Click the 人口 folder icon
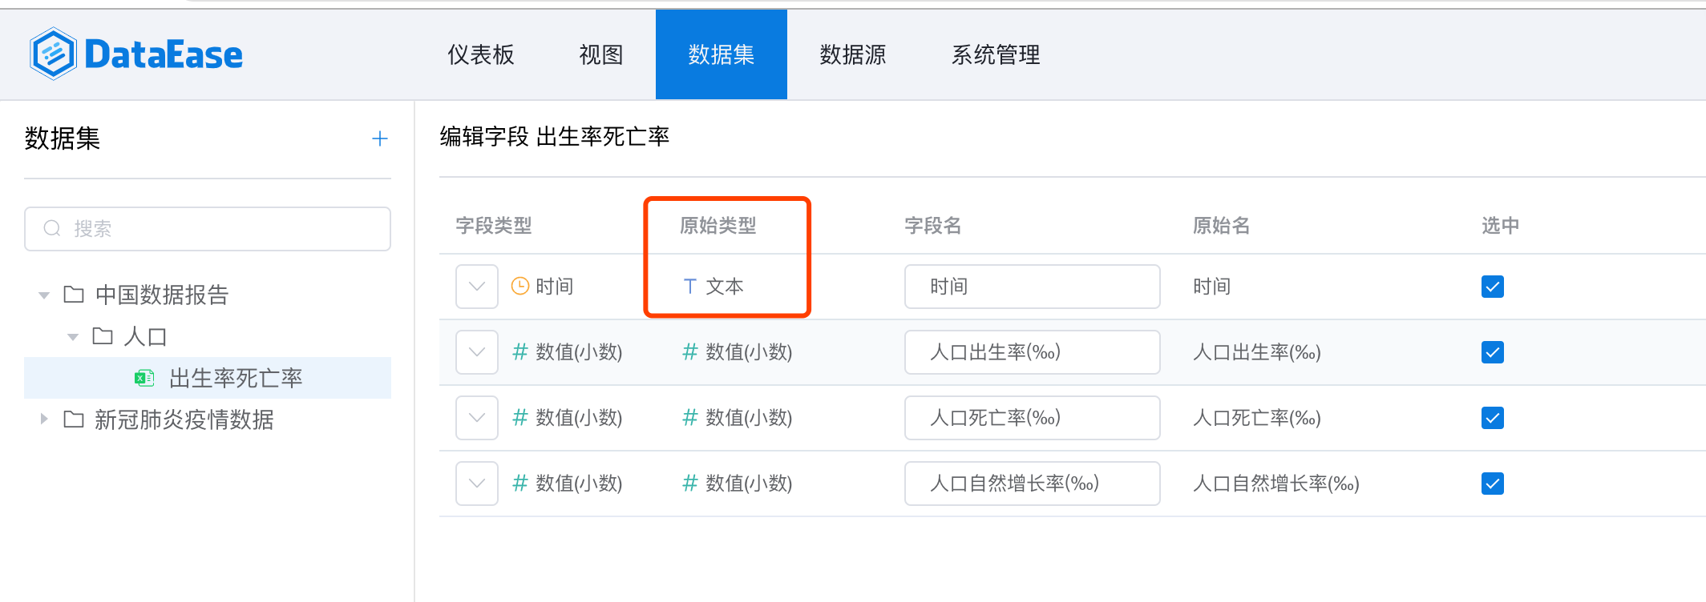The height and width of the screenshot is (602, 1706). pyautogui.click(x=103, y=336)
